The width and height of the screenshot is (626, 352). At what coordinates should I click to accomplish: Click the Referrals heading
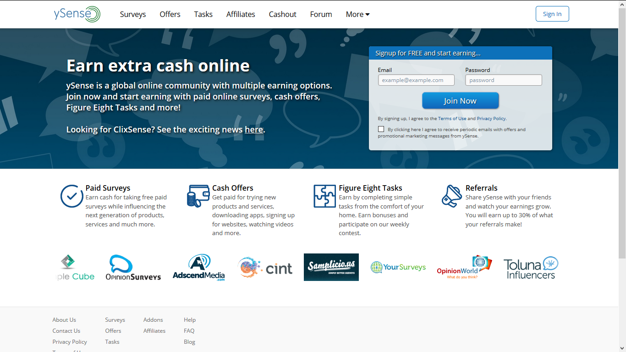pos(481,188)
